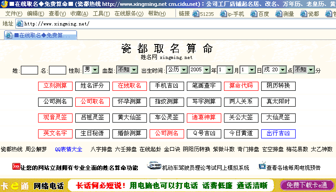
Task: Open the 八字排盘 link
Action: pyautogui.click(x=101, y=149)
